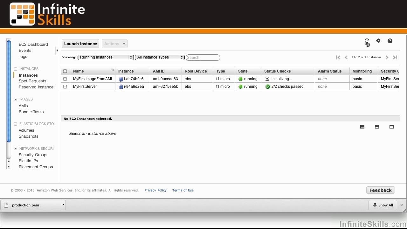Screen dimensions: 407x229
Task: Open Tags in the sidebar
Action: pyautogui.click(x=23, y=57)
